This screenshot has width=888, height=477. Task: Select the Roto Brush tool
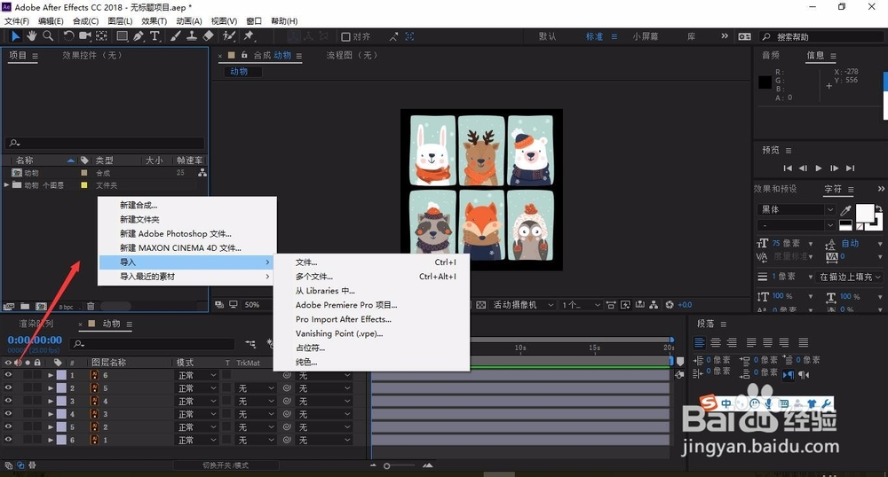pyautogui.click(x=229, y=36)
